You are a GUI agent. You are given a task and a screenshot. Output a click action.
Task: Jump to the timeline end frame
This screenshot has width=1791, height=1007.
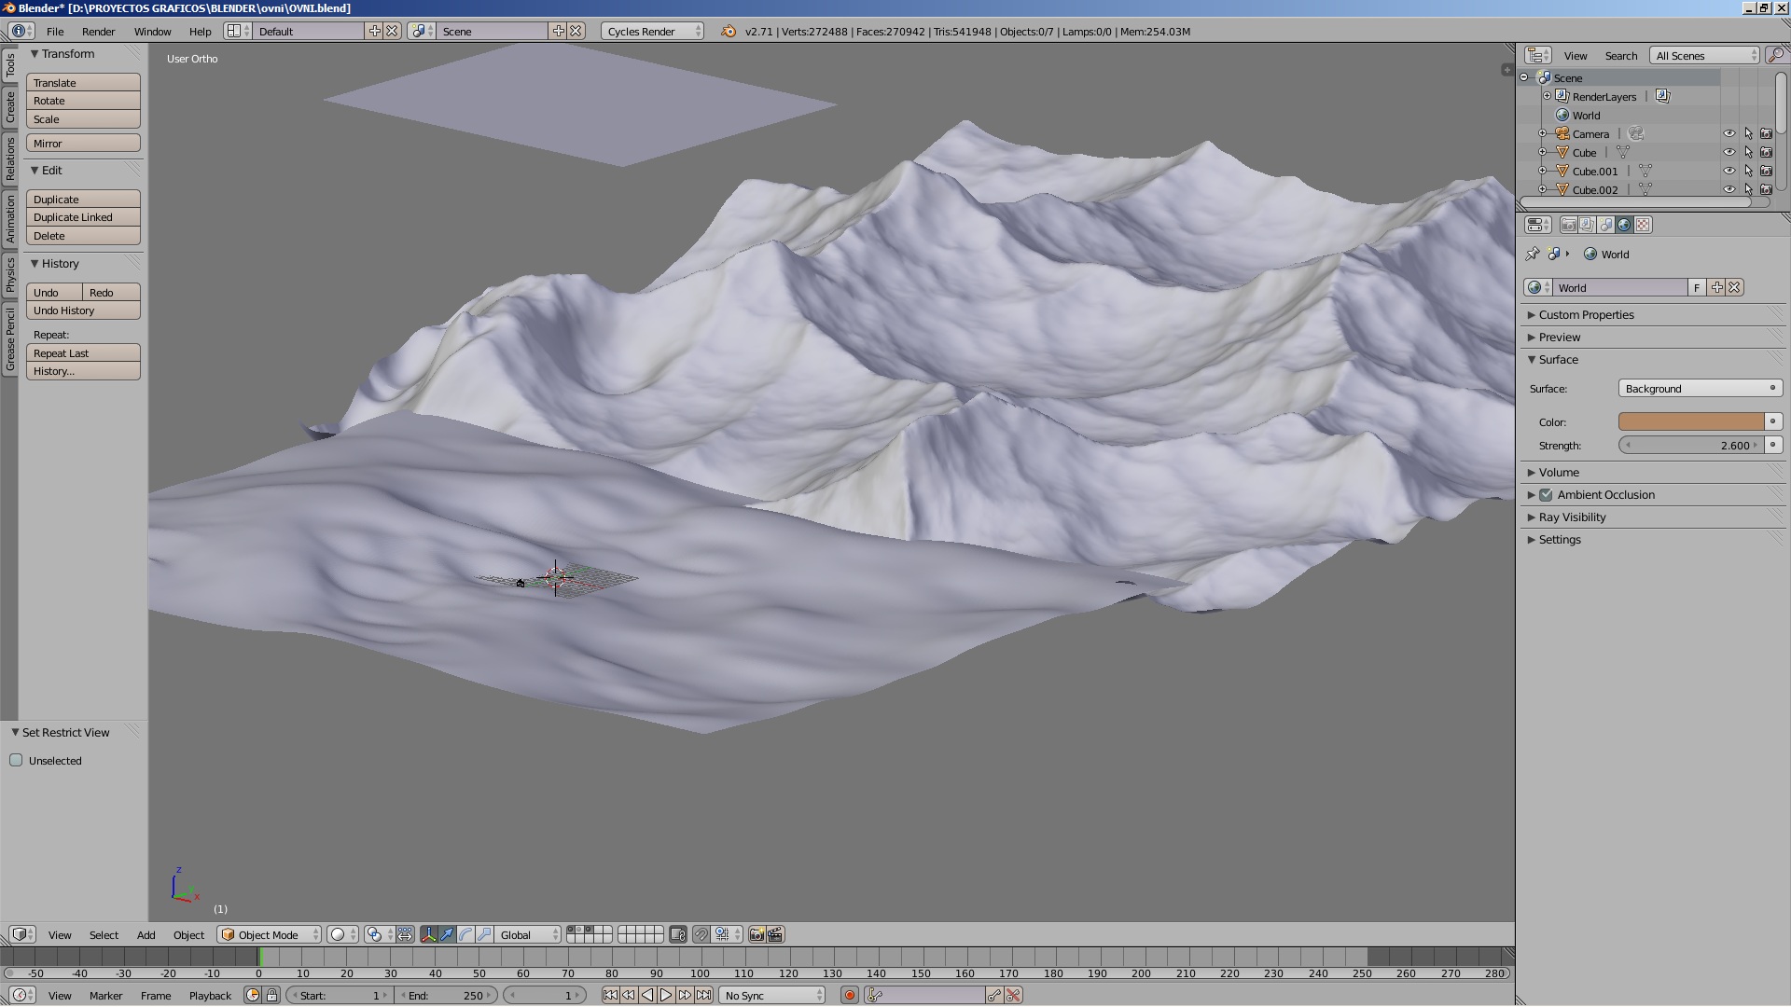(x=703, y=996)
